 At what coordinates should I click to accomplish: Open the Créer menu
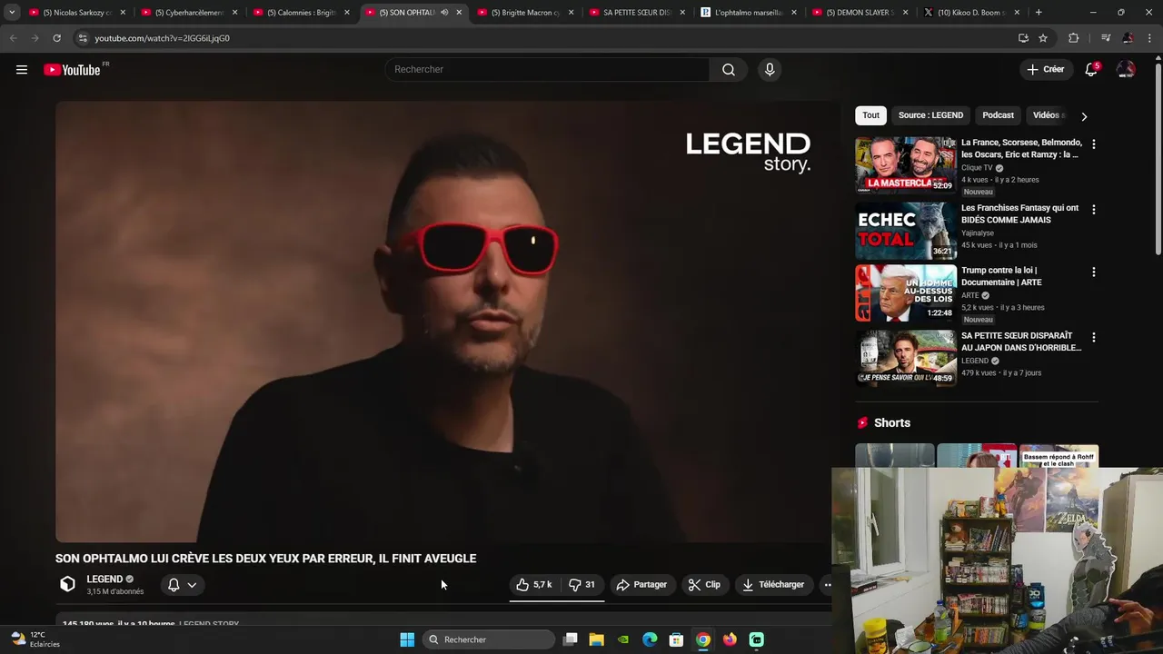point(1045,69)
